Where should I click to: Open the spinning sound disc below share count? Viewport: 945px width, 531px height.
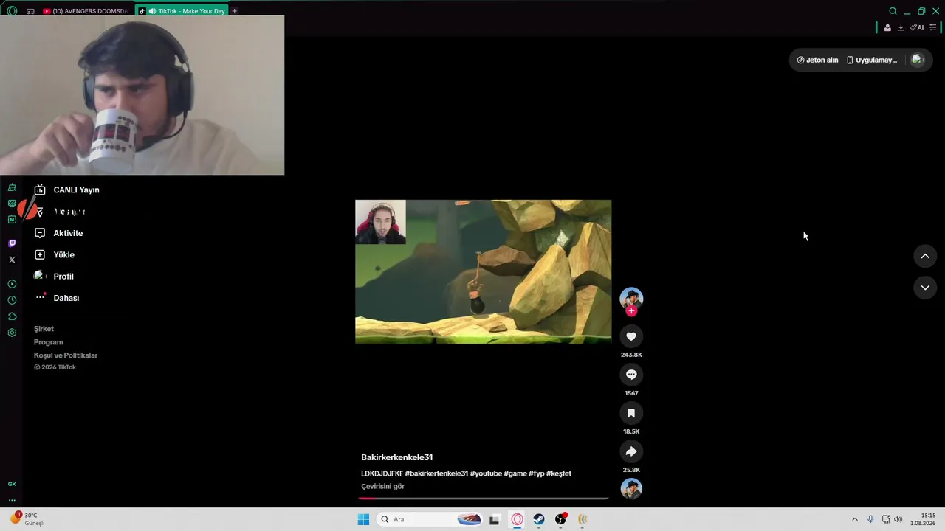(x=631, y=488)
